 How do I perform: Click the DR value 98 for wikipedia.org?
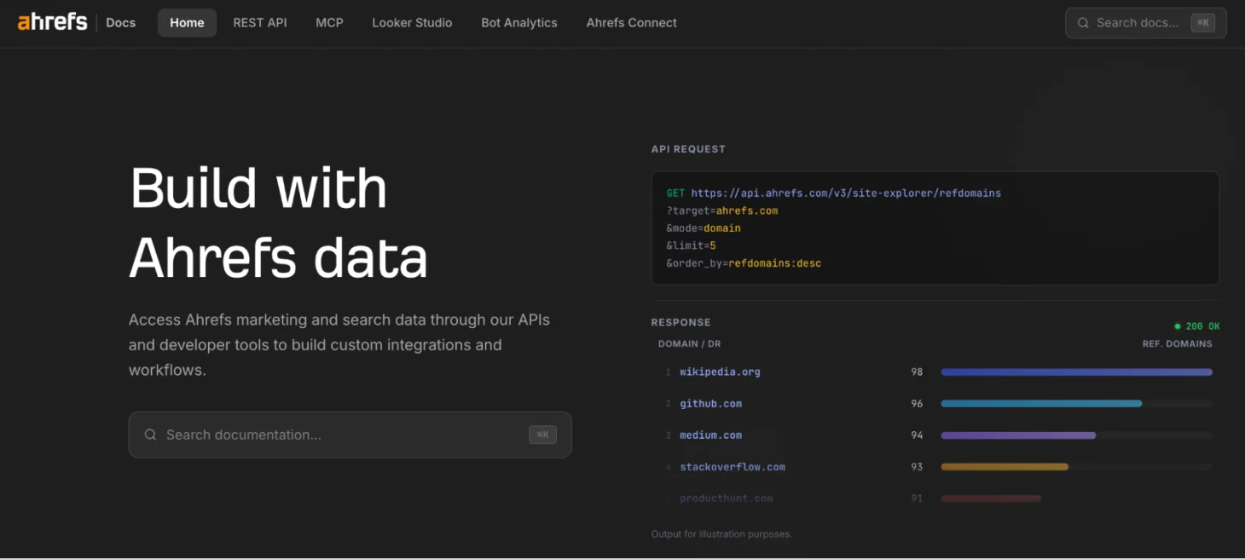917,372
